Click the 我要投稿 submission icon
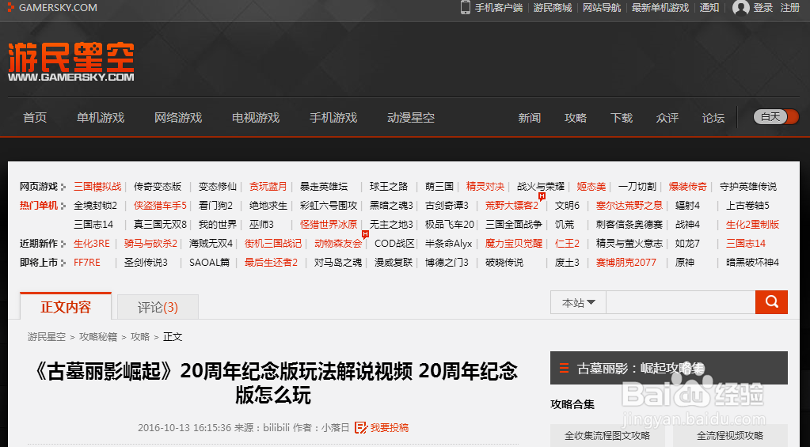This screenshot has height=447, width=810. coord(360,427)
